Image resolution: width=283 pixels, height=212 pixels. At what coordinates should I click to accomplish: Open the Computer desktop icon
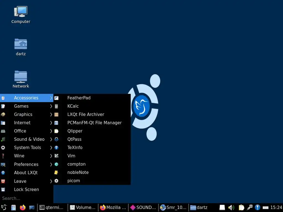click(x=21, y=15)
